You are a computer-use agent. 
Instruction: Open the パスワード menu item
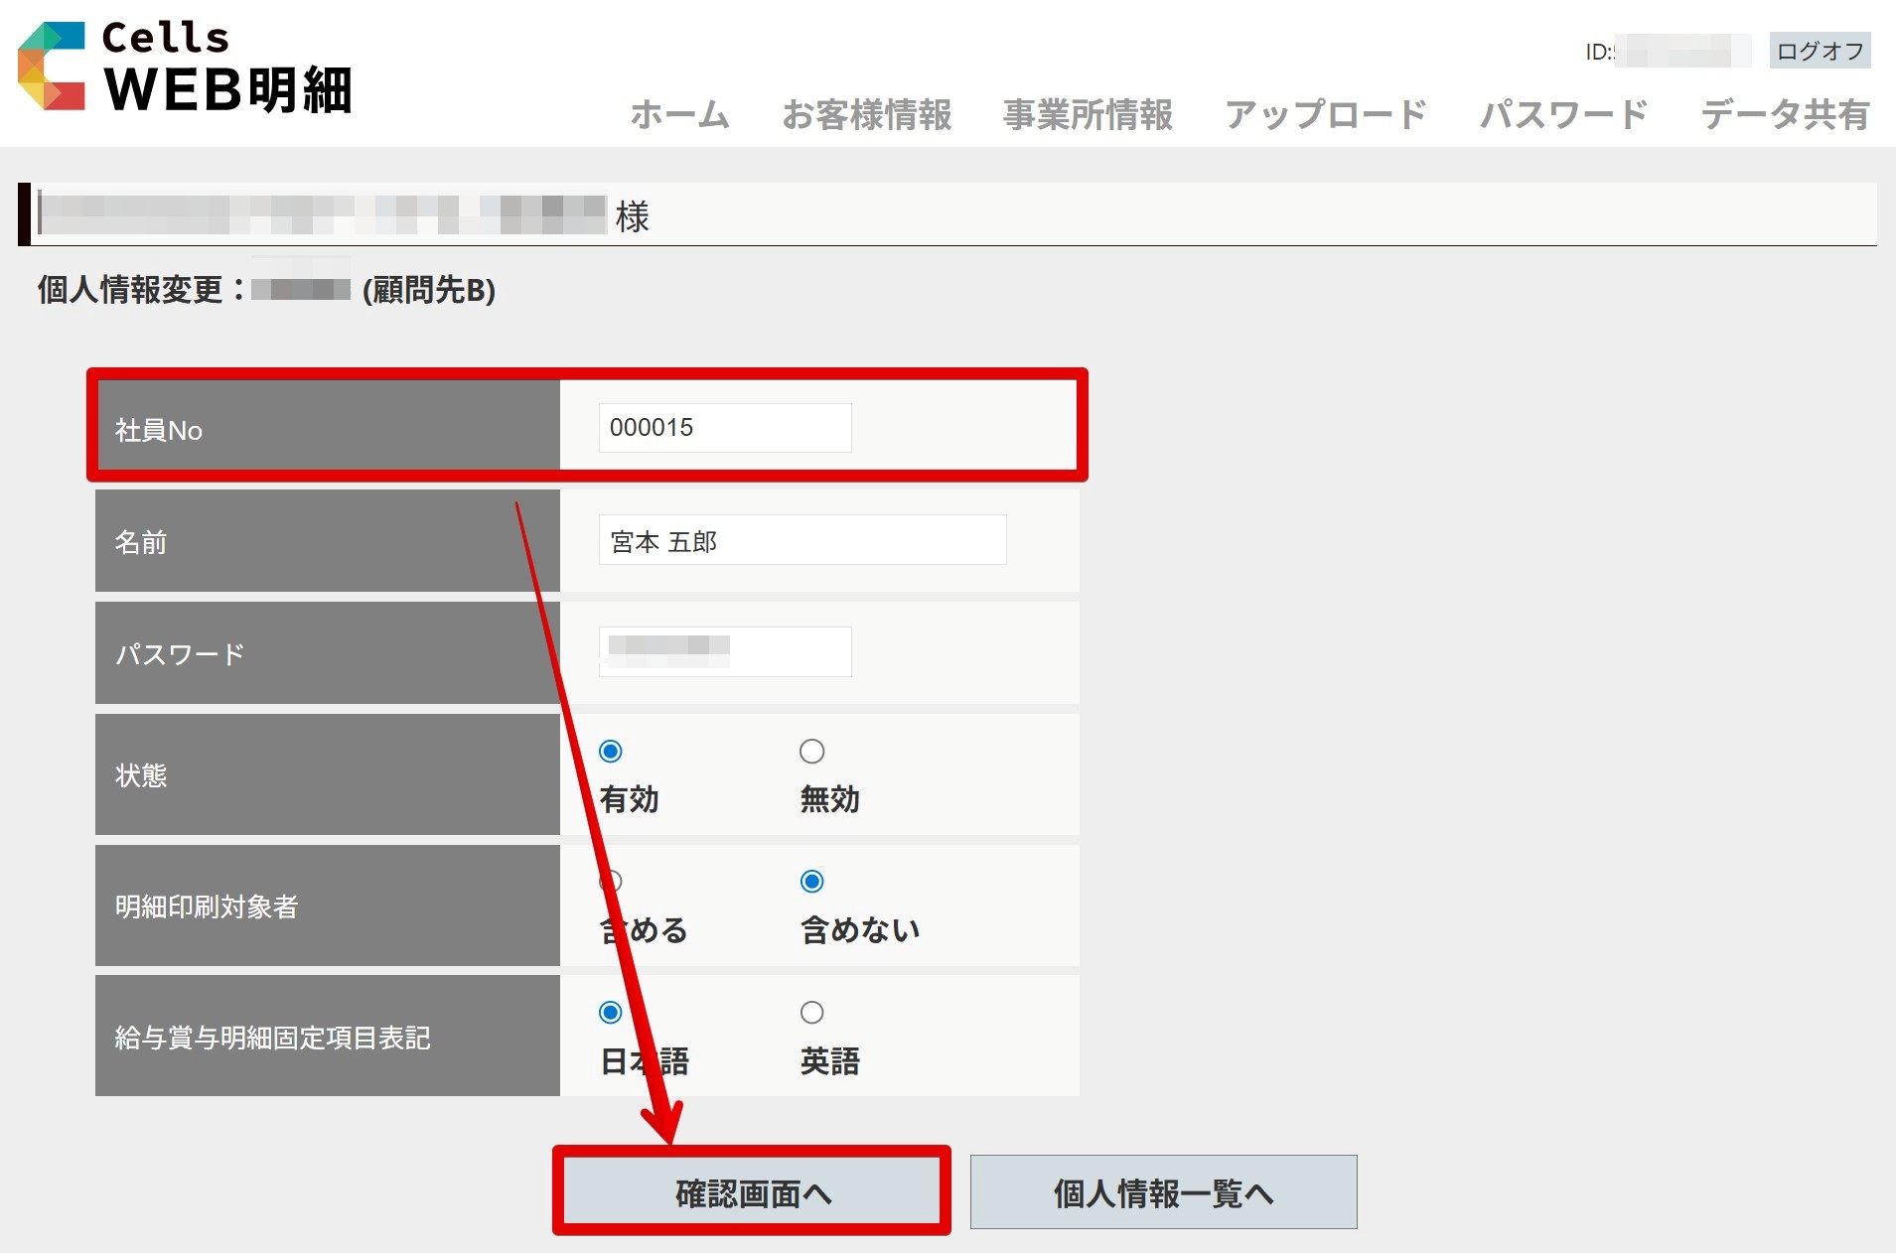click(x=1563, y=115)
